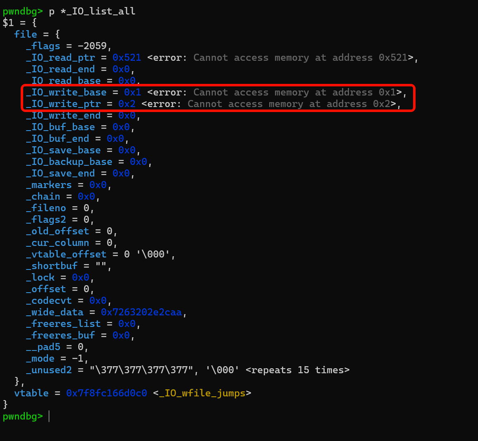Click the _offset field name
The height and width of the screenshot is (441, 478).
tap(46, 289)
